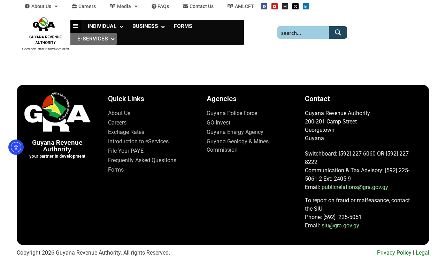
Task: Open the Facebook social icon
Action: point(264,6)
